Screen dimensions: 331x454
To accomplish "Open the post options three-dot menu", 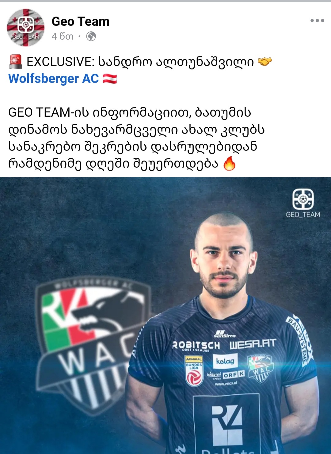I will coord(317,21).
